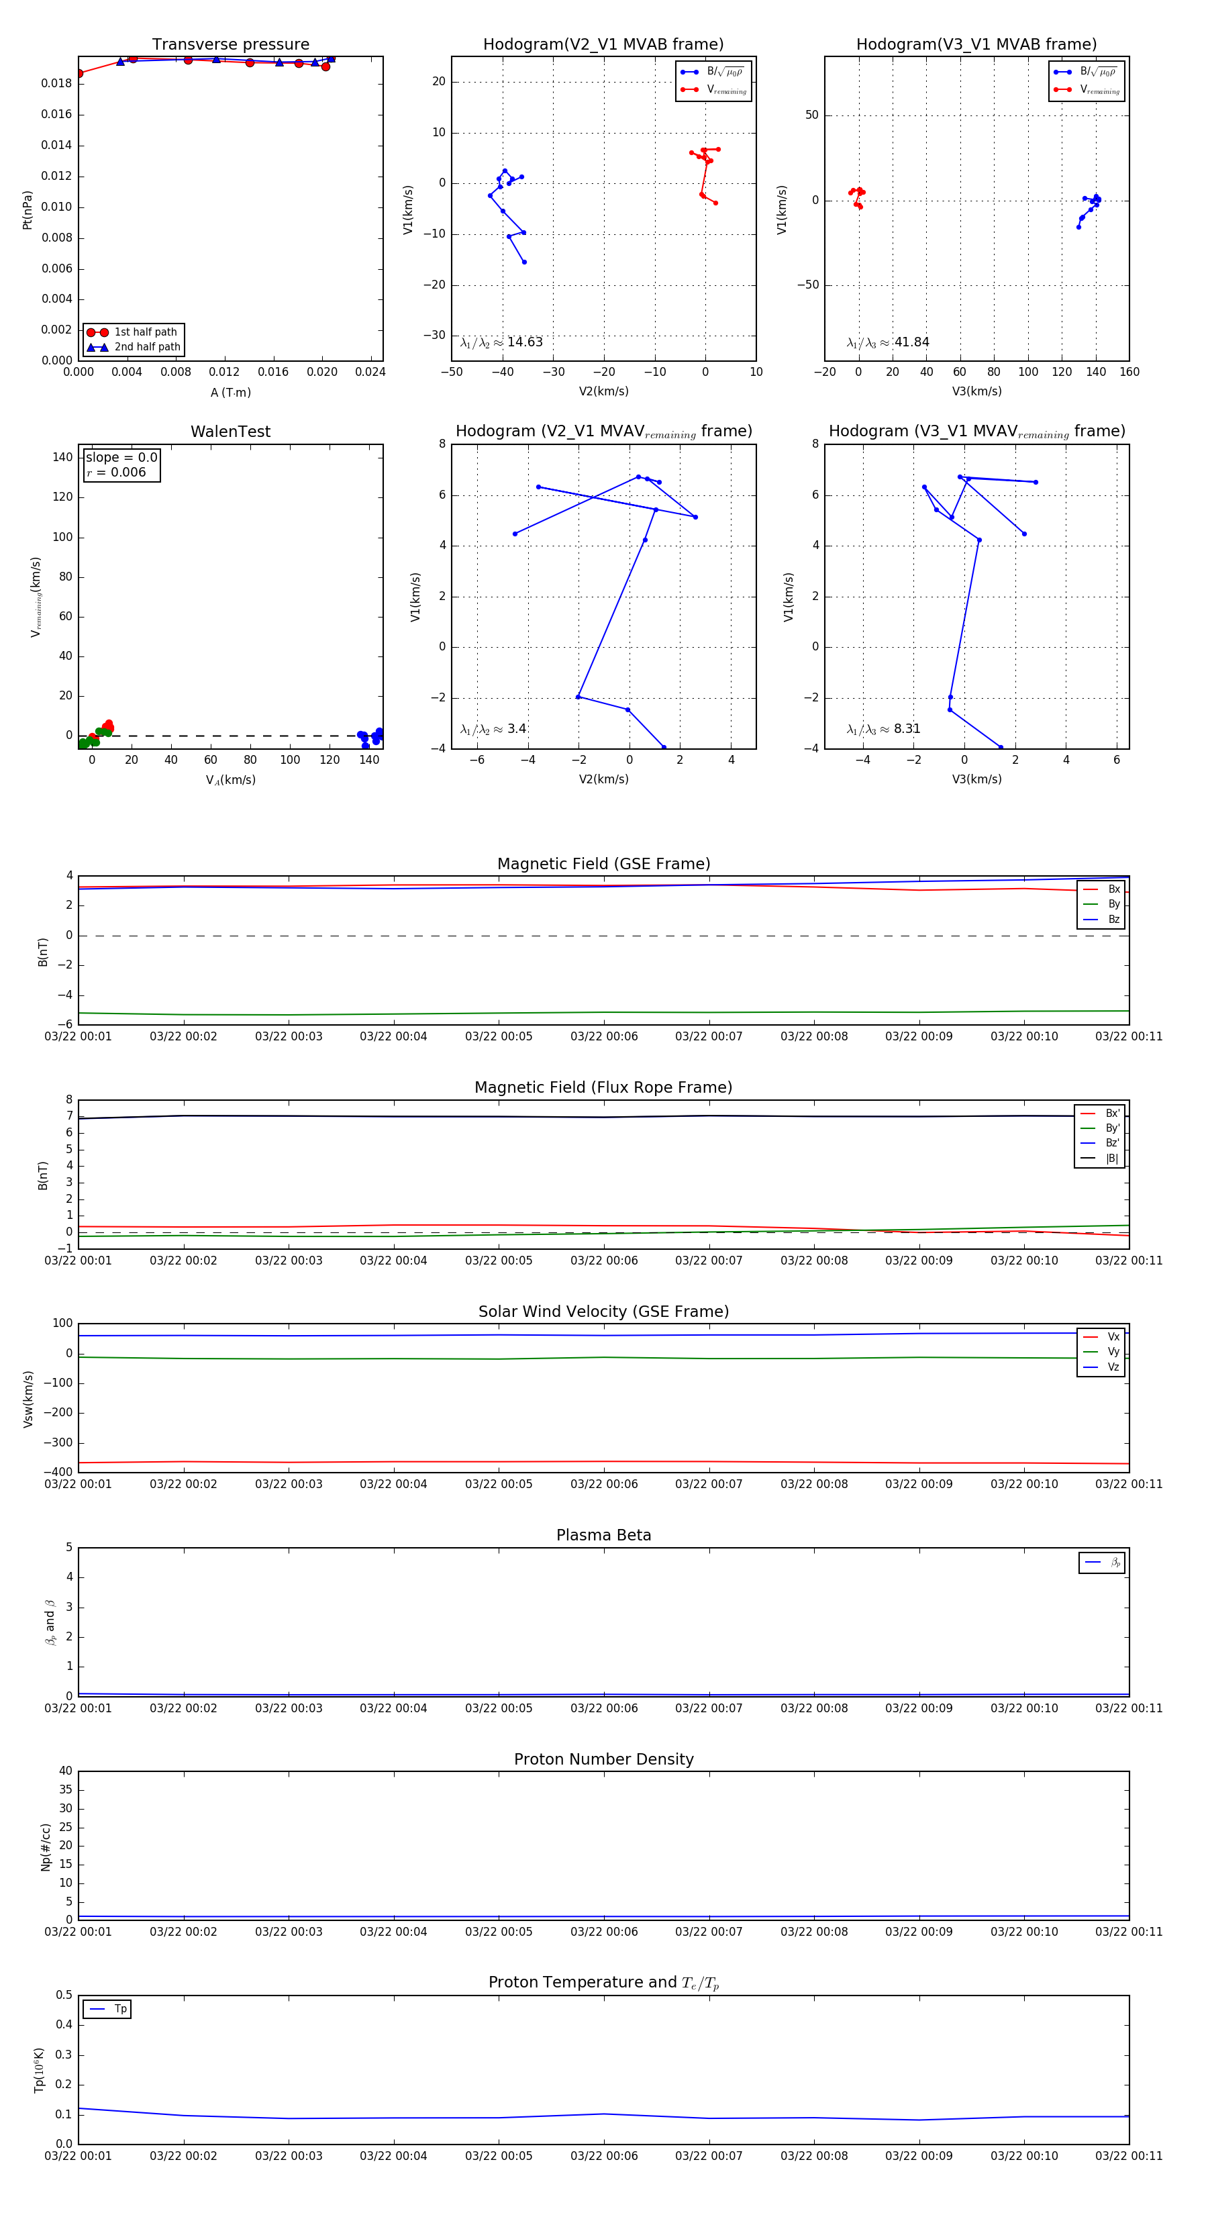
Task: Select the By' legend entry
Action: [x=1100, y=1128]
